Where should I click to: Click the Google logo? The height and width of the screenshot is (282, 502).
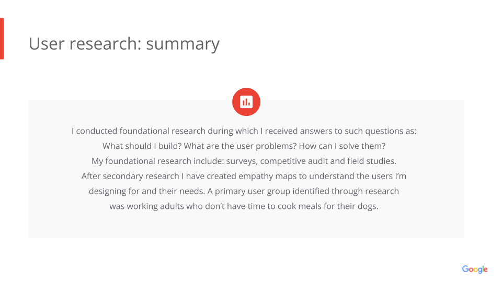point(475,269)
